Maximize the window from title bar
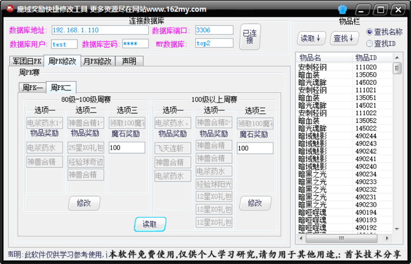 pos(380,9)
